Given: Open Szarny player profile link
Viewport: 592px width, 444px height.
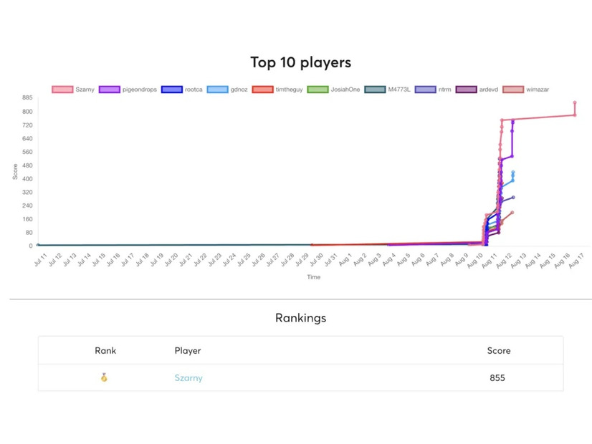Looking at the screenshot, I should pos(188,377).
